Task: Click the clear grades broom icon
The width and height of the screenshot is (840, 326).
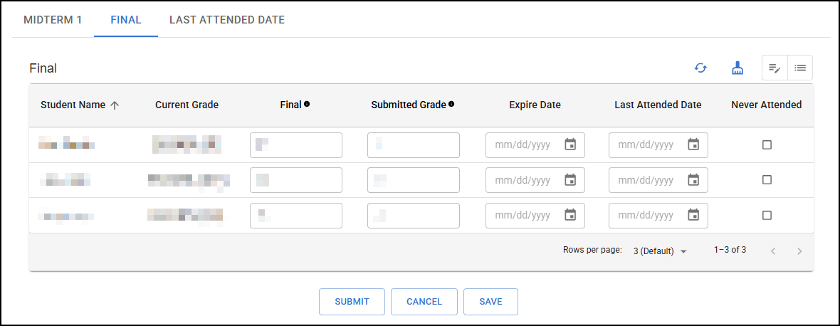Action: pyautogui.click(x=737, y=68)
